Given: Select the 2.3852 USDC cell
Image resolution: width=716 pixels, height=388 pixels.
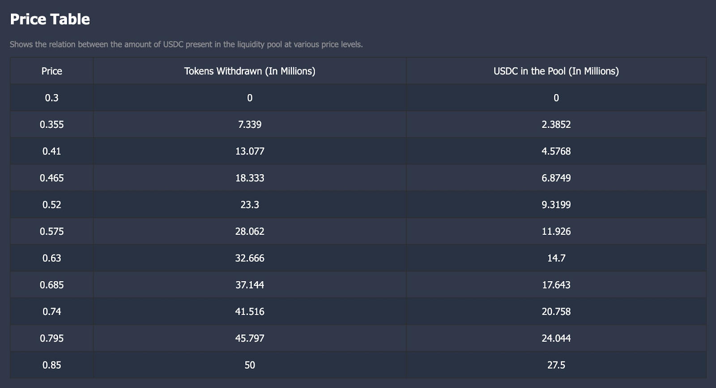Looking at the screenshot, I should point(556,124).
